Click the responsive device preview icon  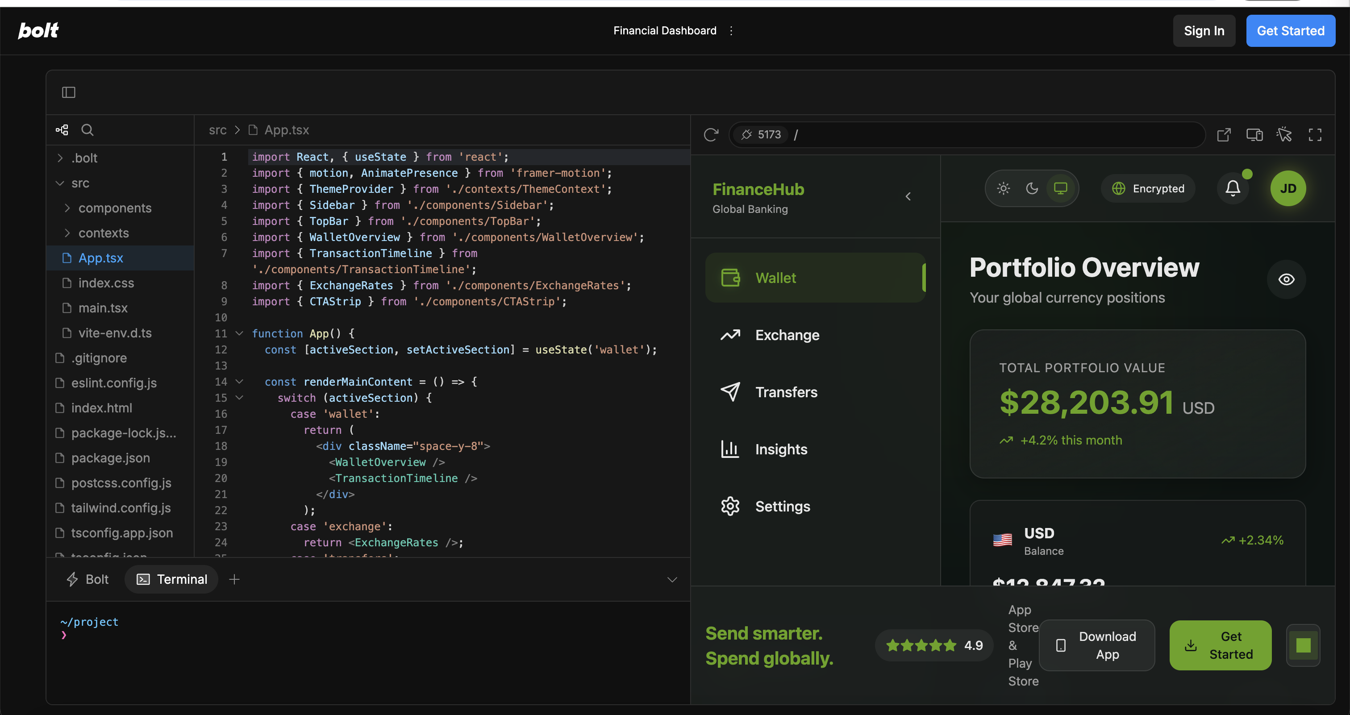pos(1254,135)
